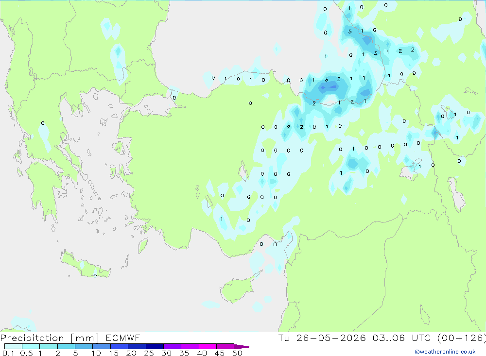The image size is (486, 356).
Task: Open the weatheronline.co.uk copyright link
Action: (445, 352)
